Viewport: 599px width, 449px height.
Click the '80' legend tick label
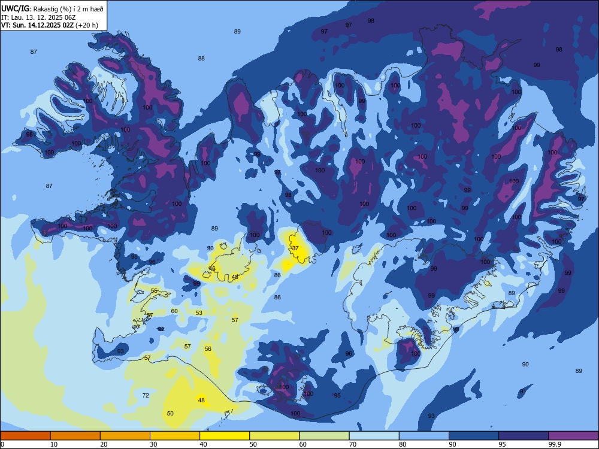point(403,444)
